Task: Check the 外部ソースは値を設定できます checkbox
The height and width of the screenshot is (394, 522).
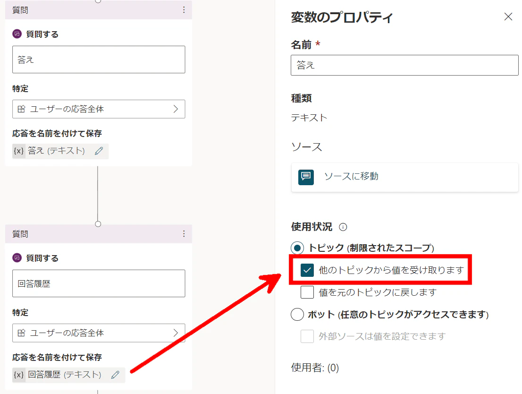Action: click(x=307, y=336)
